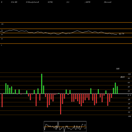Click the MR axis label -60
Screen dimensions: 132x132
129,108
